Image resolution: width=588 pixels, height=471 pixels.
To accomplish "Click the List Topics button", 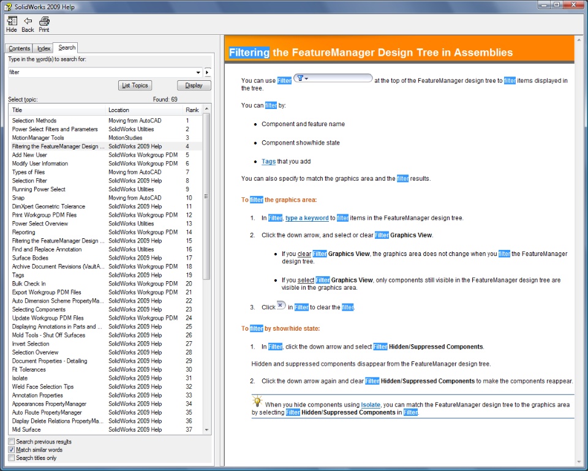I will [135, 86].
